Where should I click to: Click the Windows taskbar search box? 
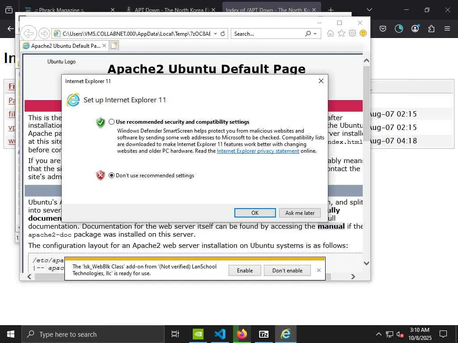click(93, 334)
